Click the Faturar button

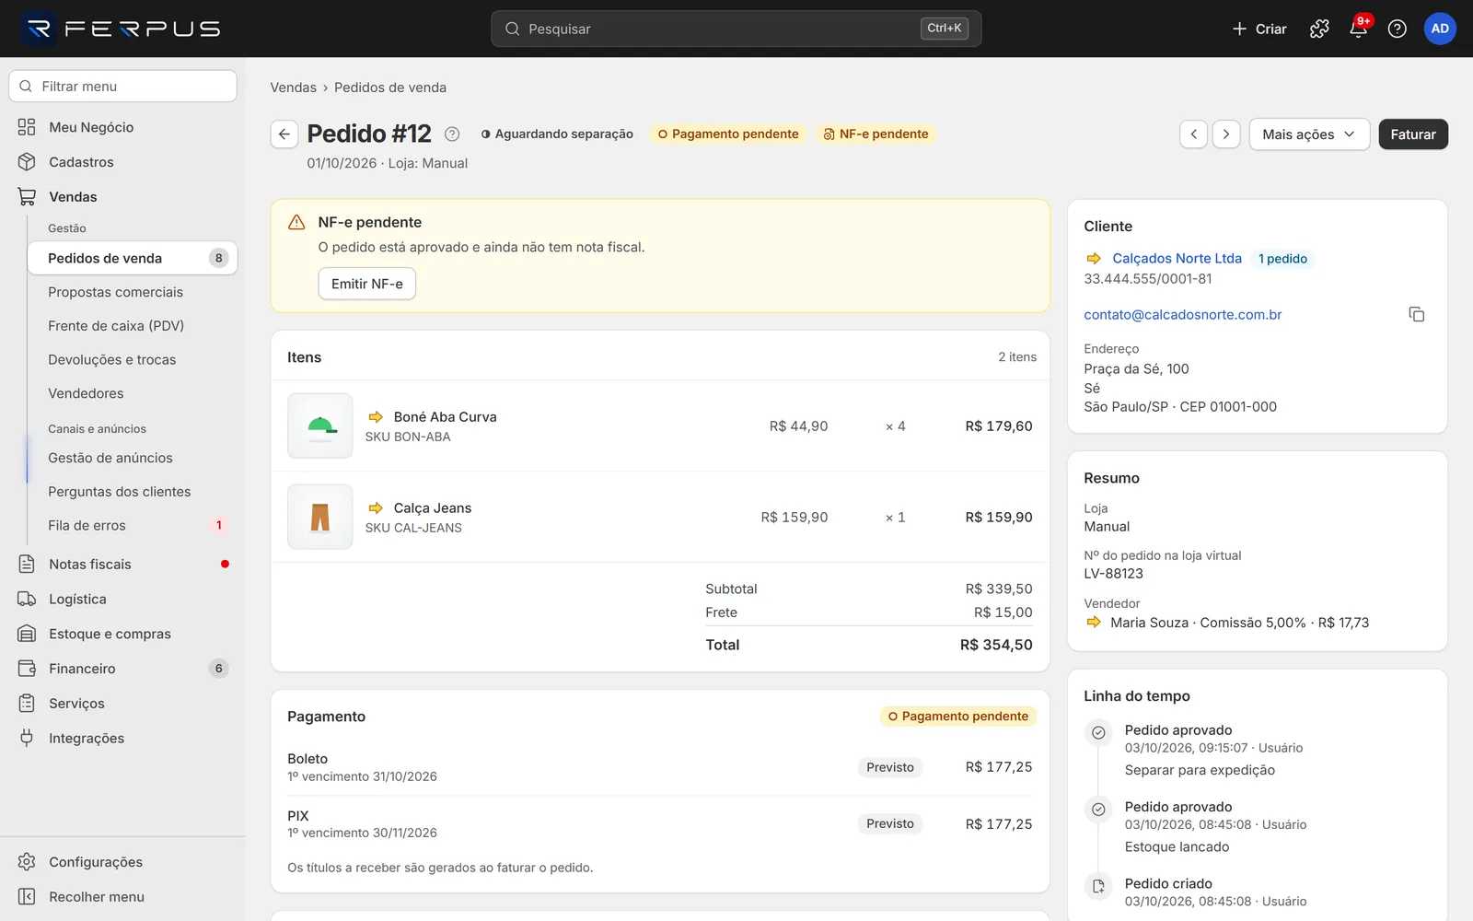click(x=1413, y=134)
